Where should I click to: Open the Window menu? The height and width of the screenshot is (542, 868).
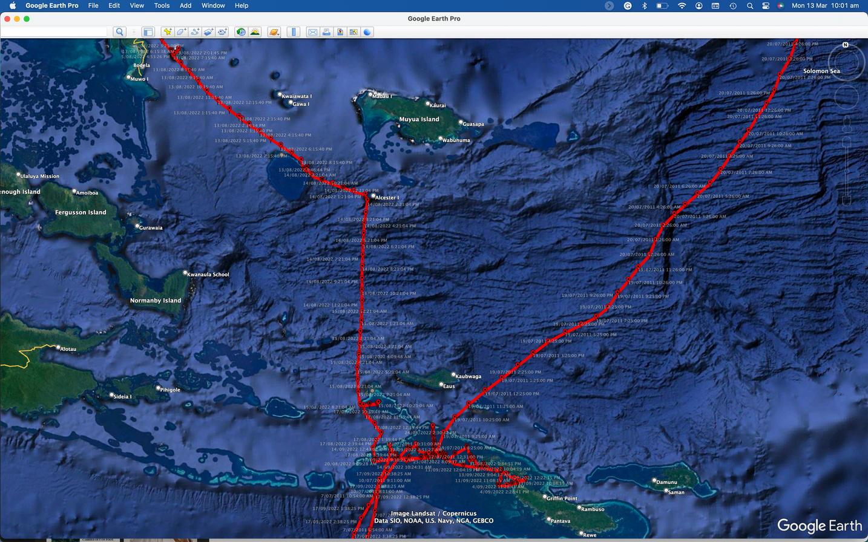tap(213, 5)
